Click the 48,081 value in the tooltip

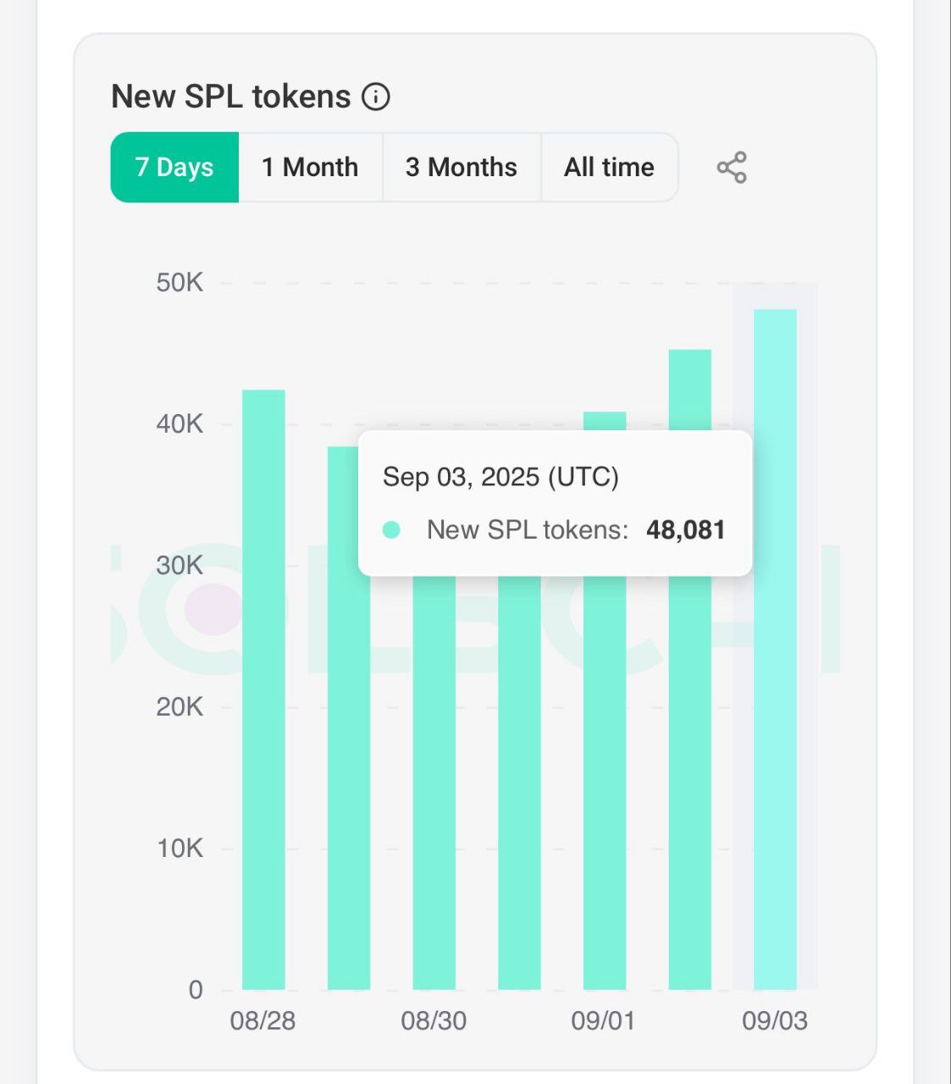tap(685, 530)
